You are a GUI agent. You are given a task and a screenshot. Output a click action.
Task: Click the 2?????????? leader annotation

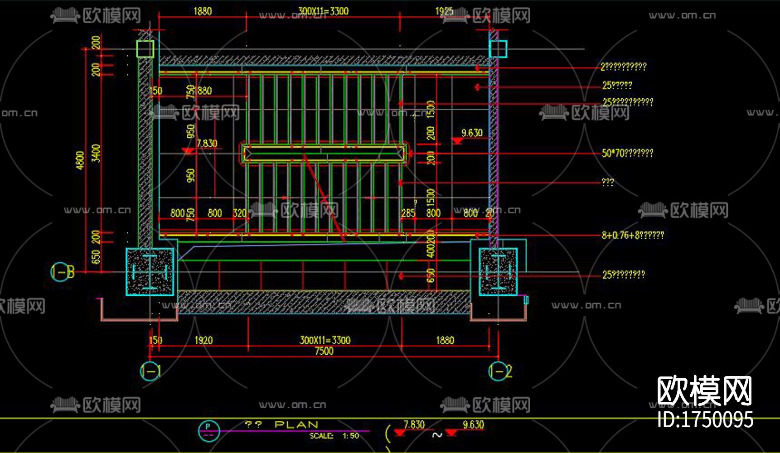[x=624, y=67]
